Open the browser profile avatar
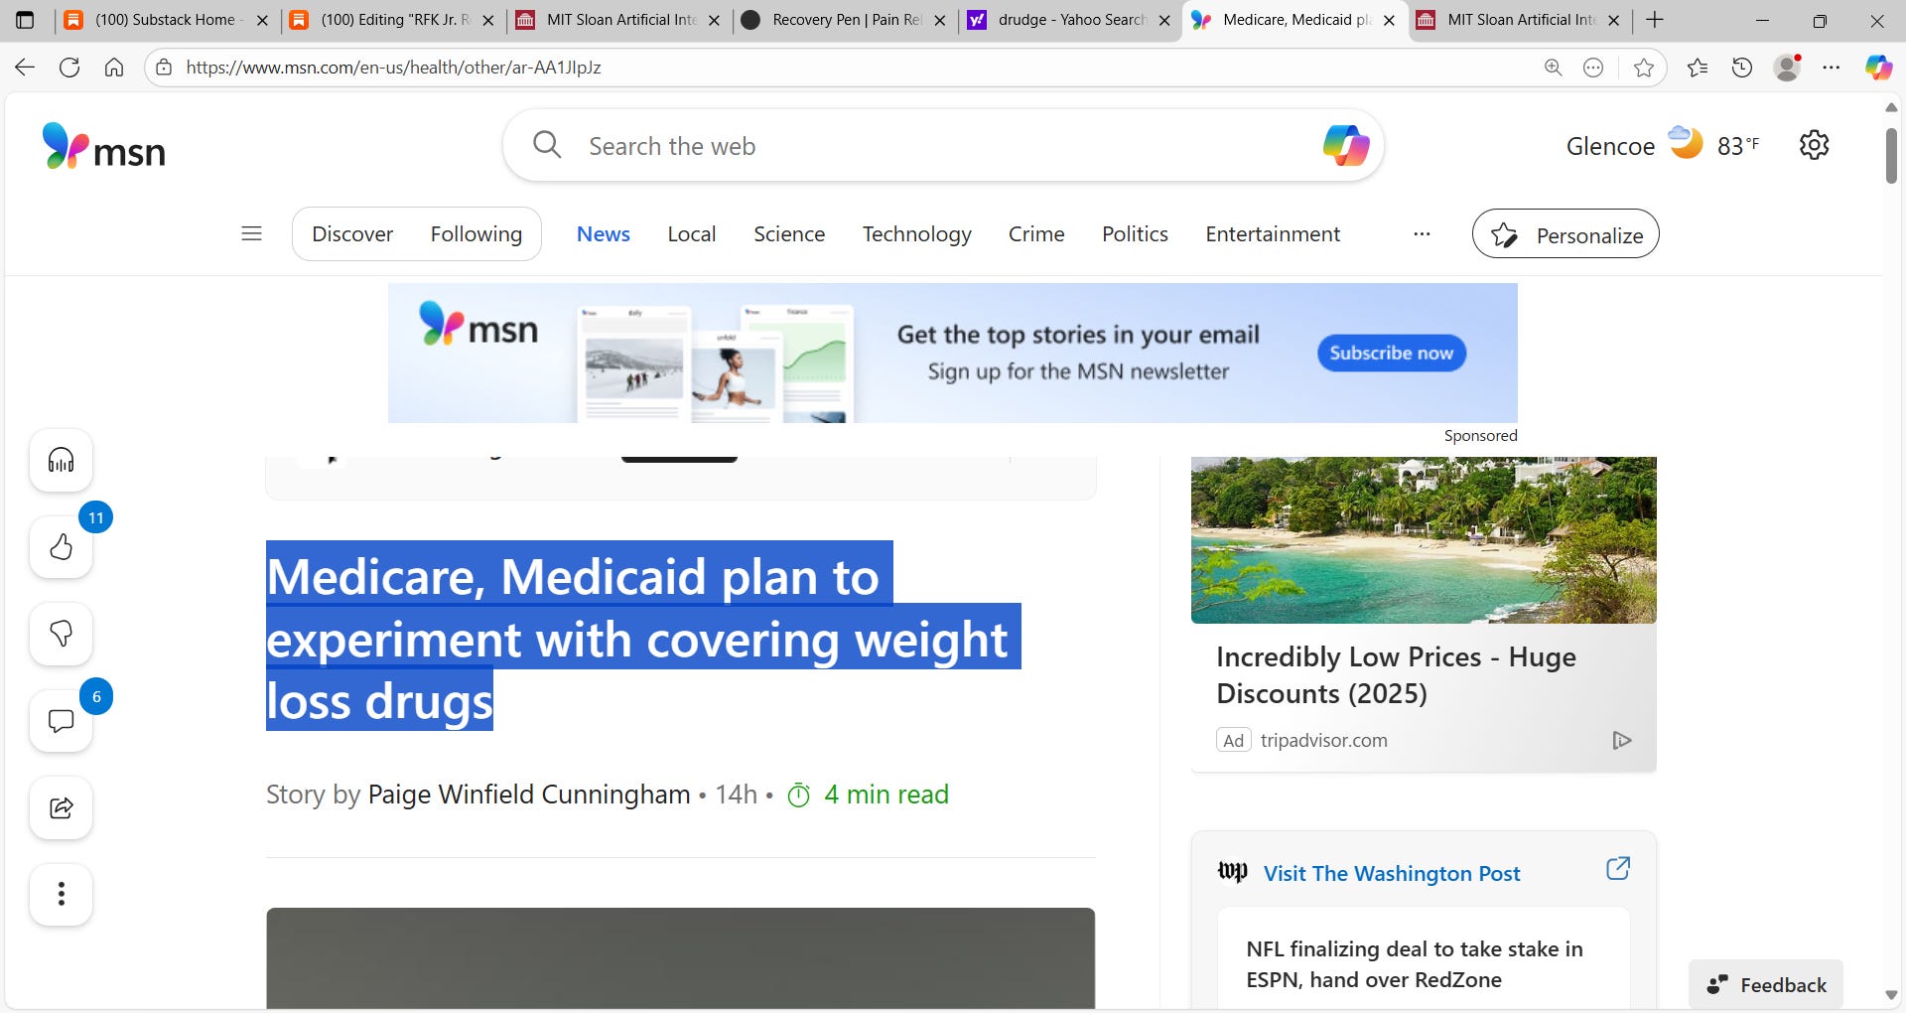 click(x=1788, y=68)
